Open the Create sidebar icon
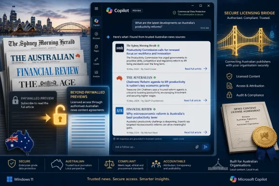The image size is (279, 186). point(96,61)
